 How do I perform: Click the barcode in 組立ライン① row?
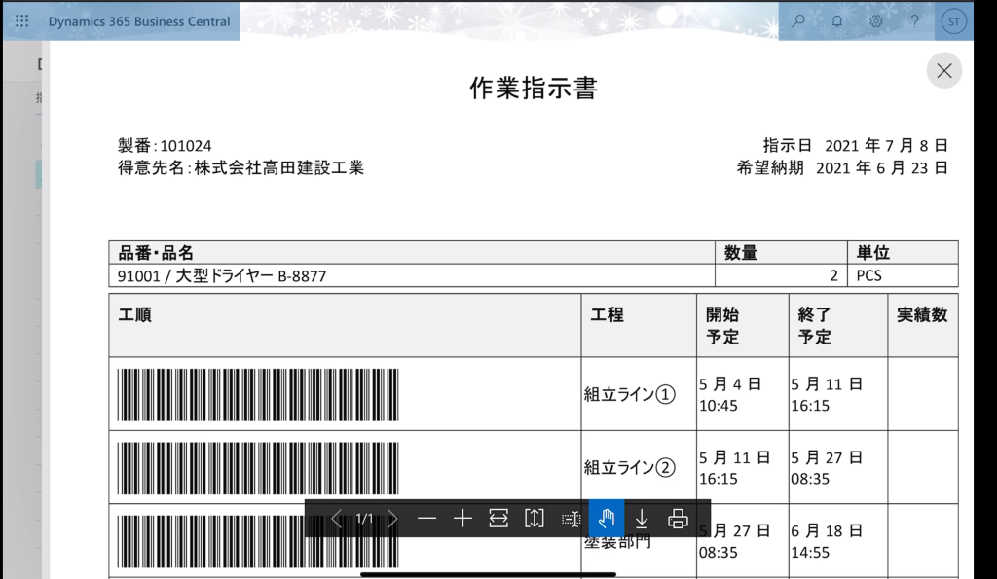(x=258, y=395)
